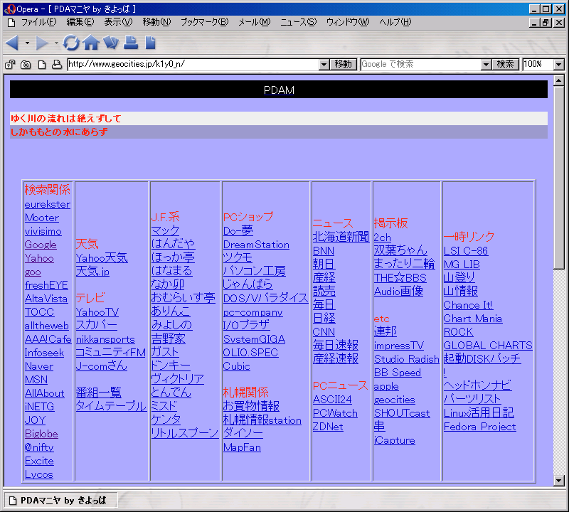Open the eurekster link
This screenshot has width=569, height=512.
48,204
